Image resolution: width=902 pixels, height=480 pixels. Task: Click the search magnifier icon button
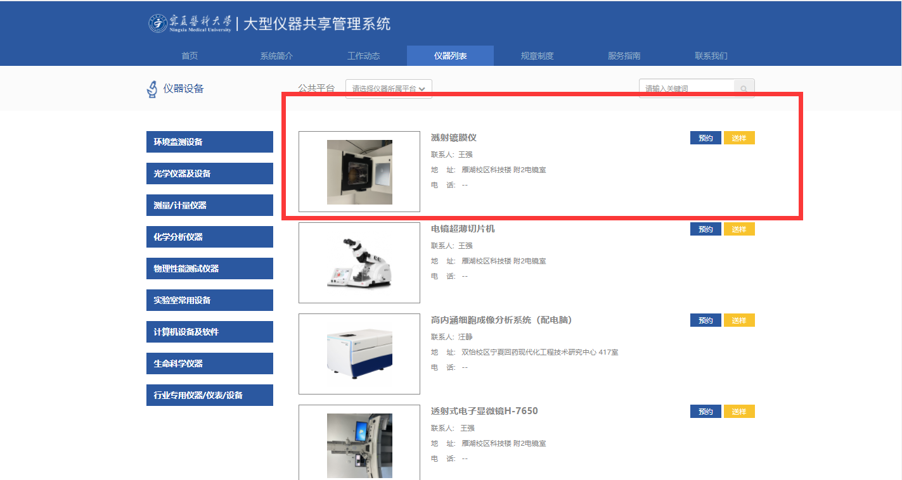[744, 89]
